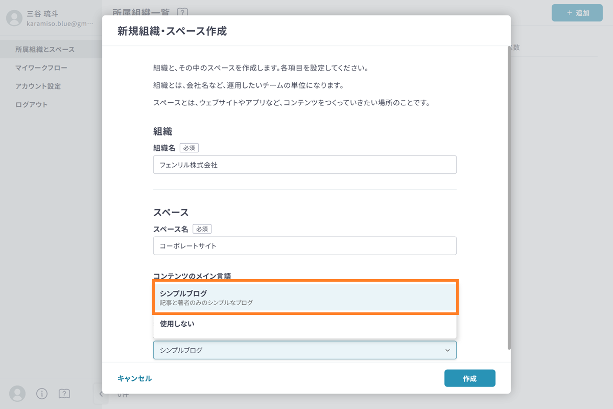Collapse the sidebar with the left chevron
The width and height of the screenshot is (613, 409).
101,393
